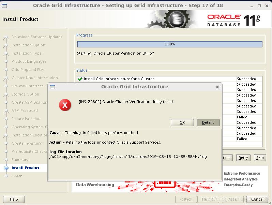Image resolution: width=272 pixels, height=205 pixels.
Task: Click green checkmark beside Install Grid Infrastructure
Action: (x=80, y=79)
